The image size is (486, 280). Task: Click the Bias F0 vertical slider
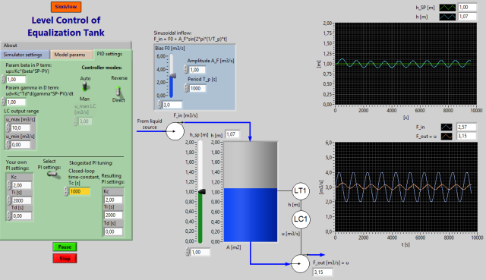(x=171, y=76)
